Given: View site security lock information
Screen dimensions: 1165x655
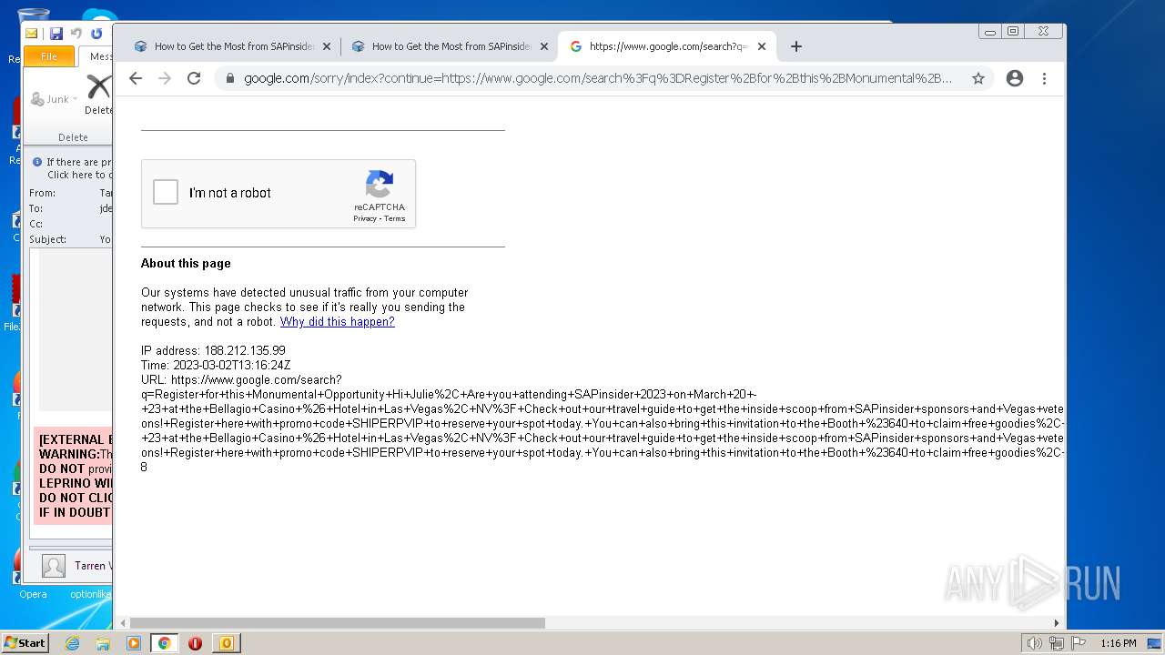Looking at the screenshot, I should (x=230, y=78).
